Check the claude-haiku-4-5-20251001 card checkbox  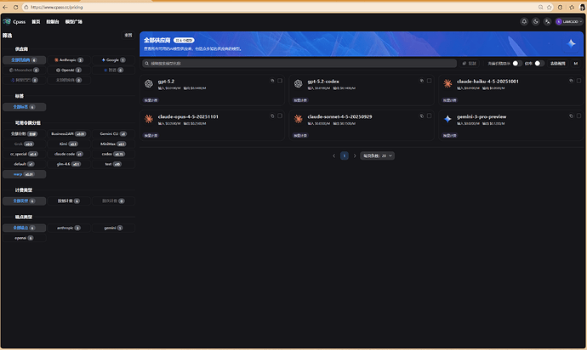578,81
